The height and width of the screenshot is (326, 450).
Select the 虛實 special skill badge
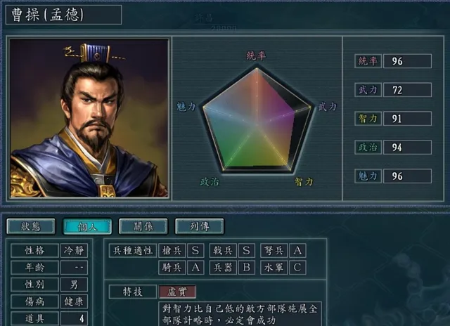tap(177, 292)
